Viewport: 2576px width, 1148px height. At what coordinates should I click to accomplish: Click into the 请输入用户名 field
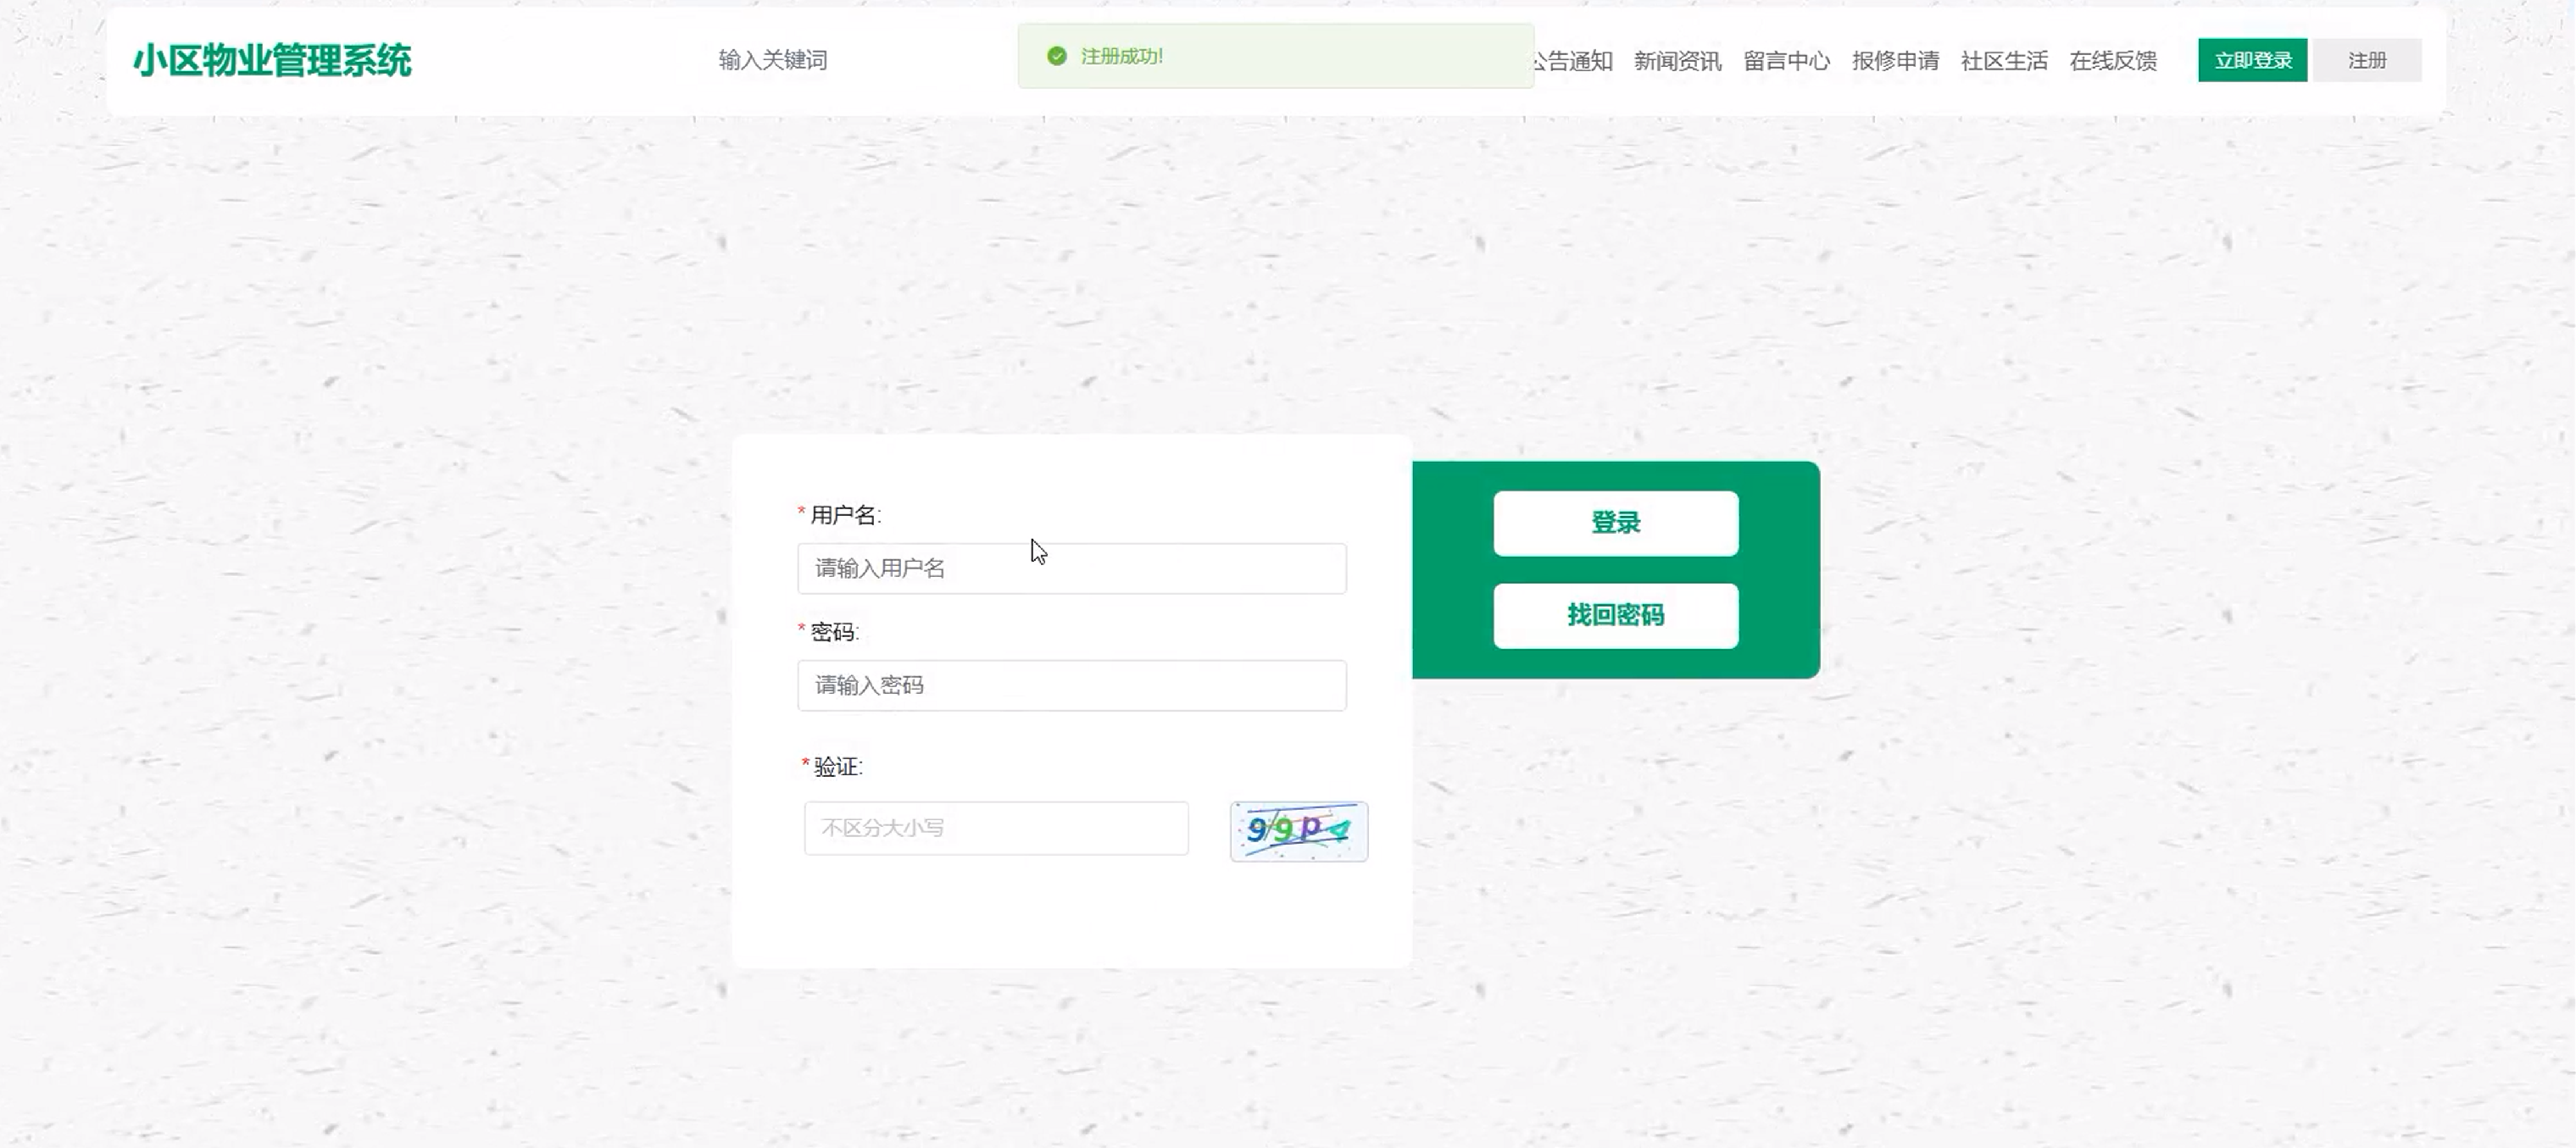(x=1071, y=568)
